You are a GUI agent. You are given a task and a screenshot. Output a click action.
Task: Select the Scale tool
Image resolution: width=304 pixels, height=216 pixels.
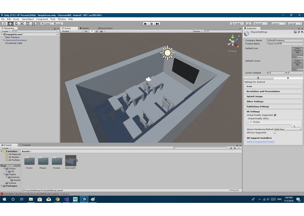click(x=22, y=24)
